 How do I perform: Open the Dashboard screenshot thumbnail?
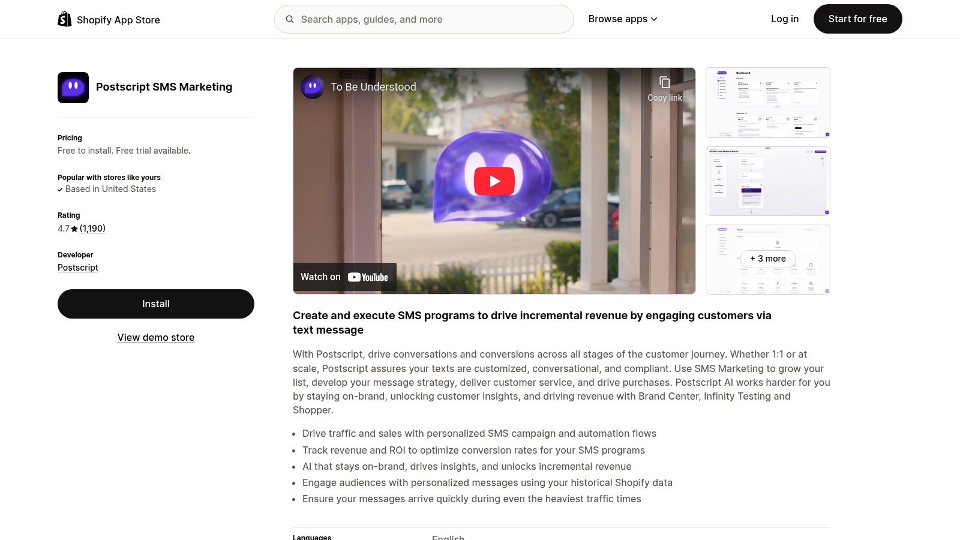(x=768, y=103)
